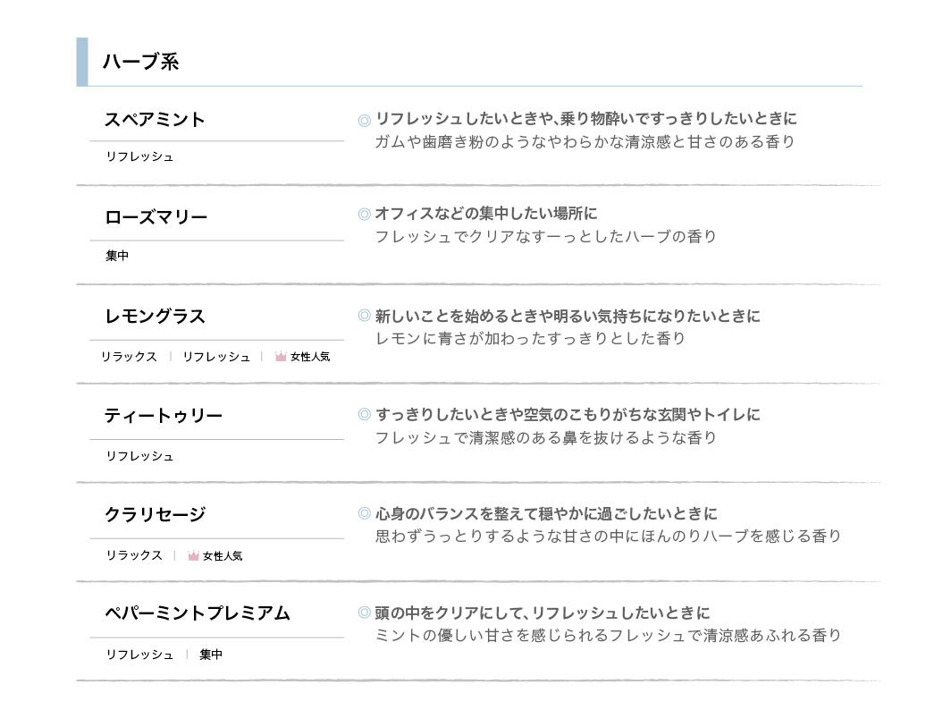The width and height of the screenshot is (934, 710).
Task: Open the ペパーミントプレミアム entry title
Action: [198, 613]
